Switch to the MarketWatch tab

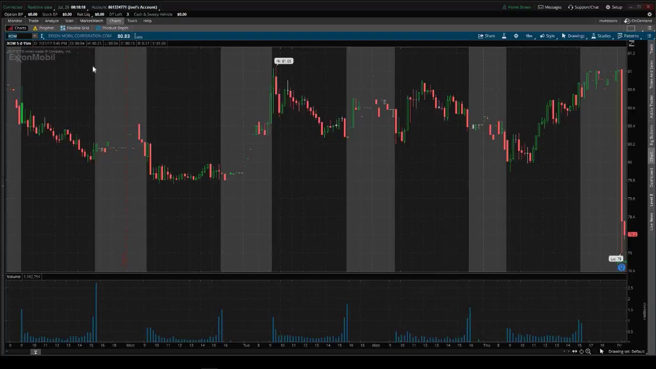(91, 21)
